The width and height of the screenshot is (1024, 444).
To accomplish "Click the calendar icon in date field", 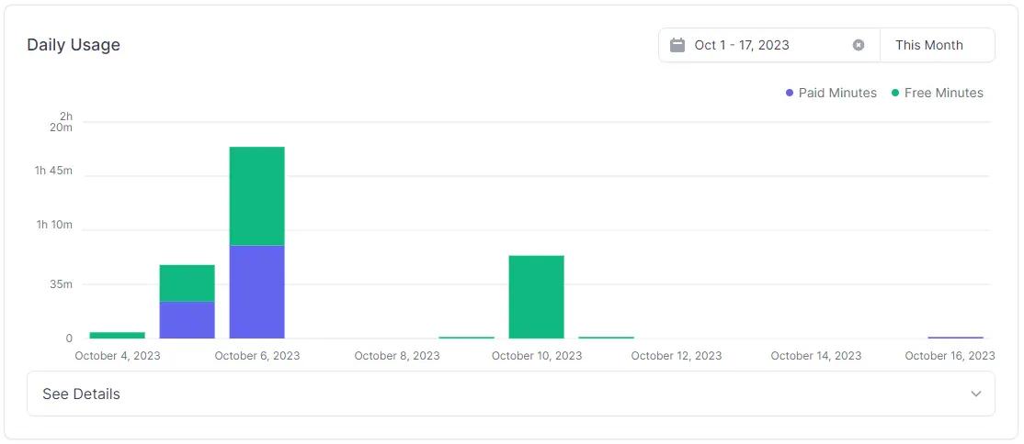I will (677, 45).
